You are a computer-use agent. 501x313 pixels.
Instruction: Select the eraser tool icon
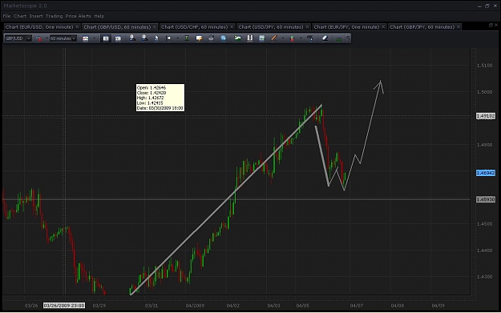tap(325, 38)
